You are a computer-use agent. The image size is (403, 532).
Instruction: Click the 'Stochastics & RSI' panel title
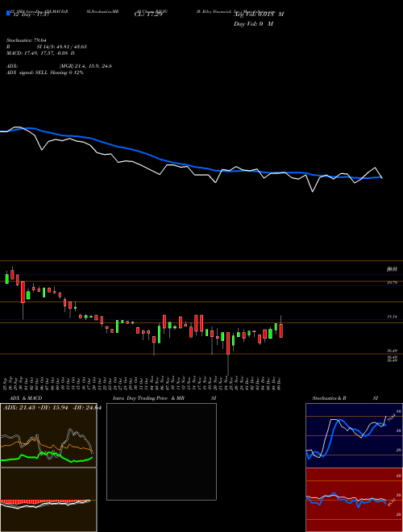[x=345, y=398]
